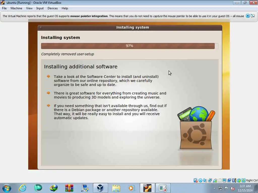This screenshot has height=193, width=258.
Task: Click the network tray icon
Action: point(220,188)
